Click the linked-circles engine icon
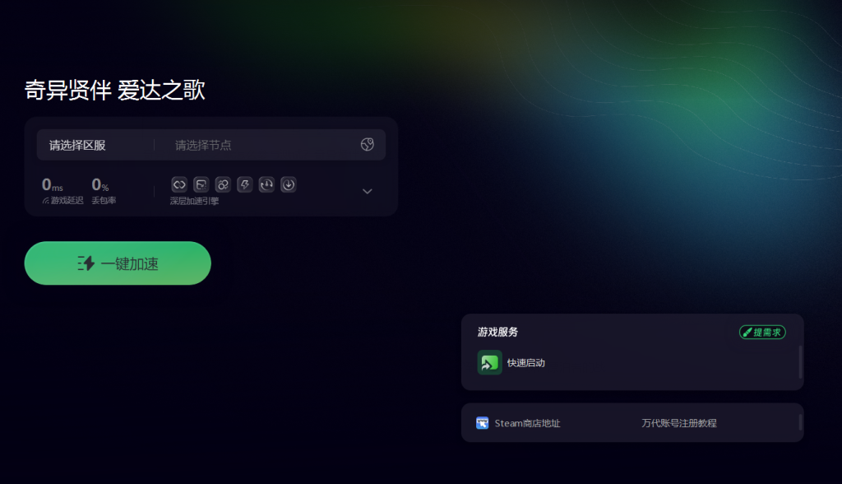 [x=223, y=184]
